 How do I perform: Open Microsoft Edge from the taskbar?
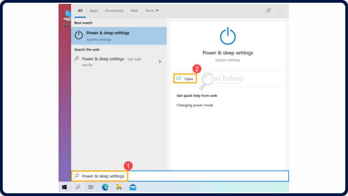pos(105,187)
